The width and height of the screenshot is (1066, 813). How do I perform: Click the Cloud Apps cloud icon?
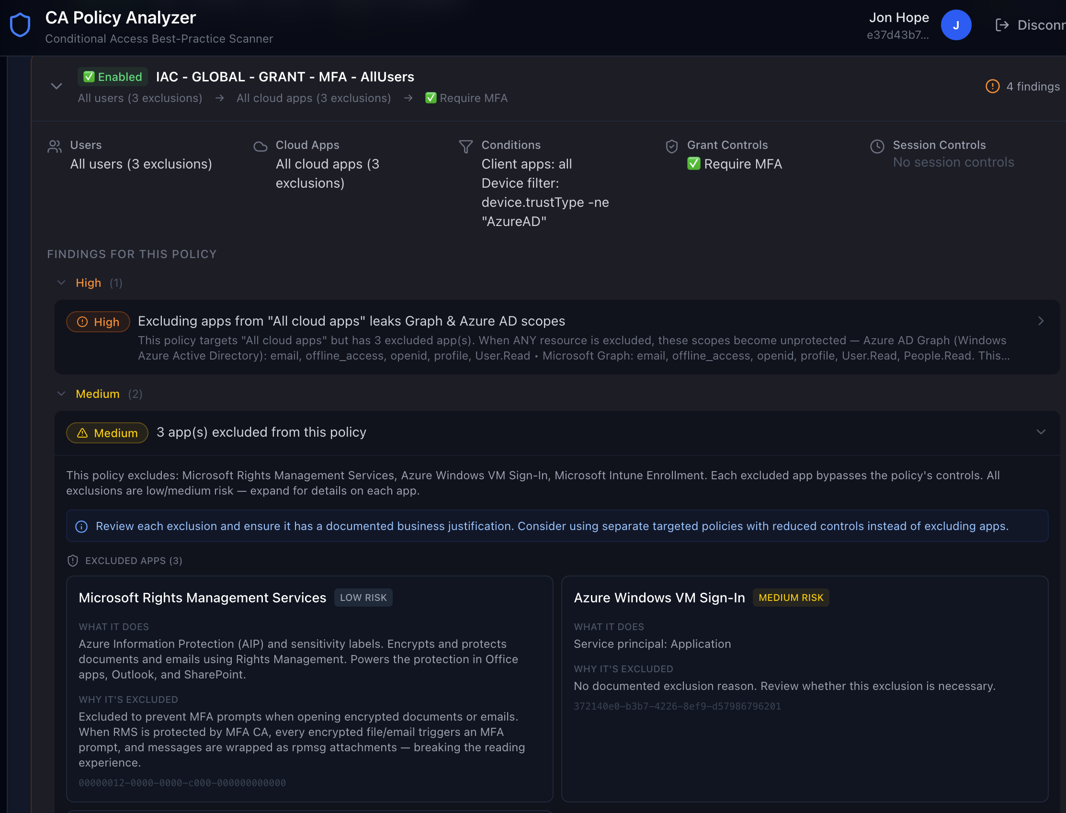point(261,146)
